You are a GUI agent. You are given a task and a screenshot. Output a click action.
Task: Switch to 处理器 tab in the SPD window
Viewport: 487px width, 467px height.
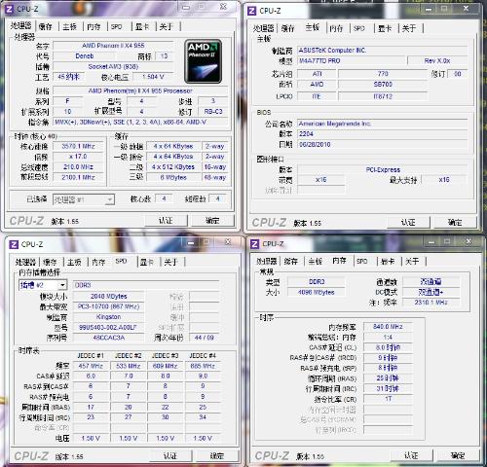[x=25, y=262]
